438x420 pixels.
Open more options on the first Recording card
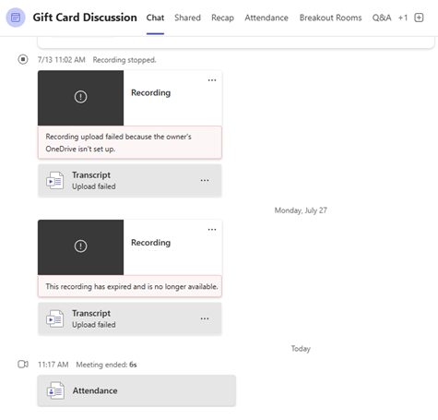212,80
